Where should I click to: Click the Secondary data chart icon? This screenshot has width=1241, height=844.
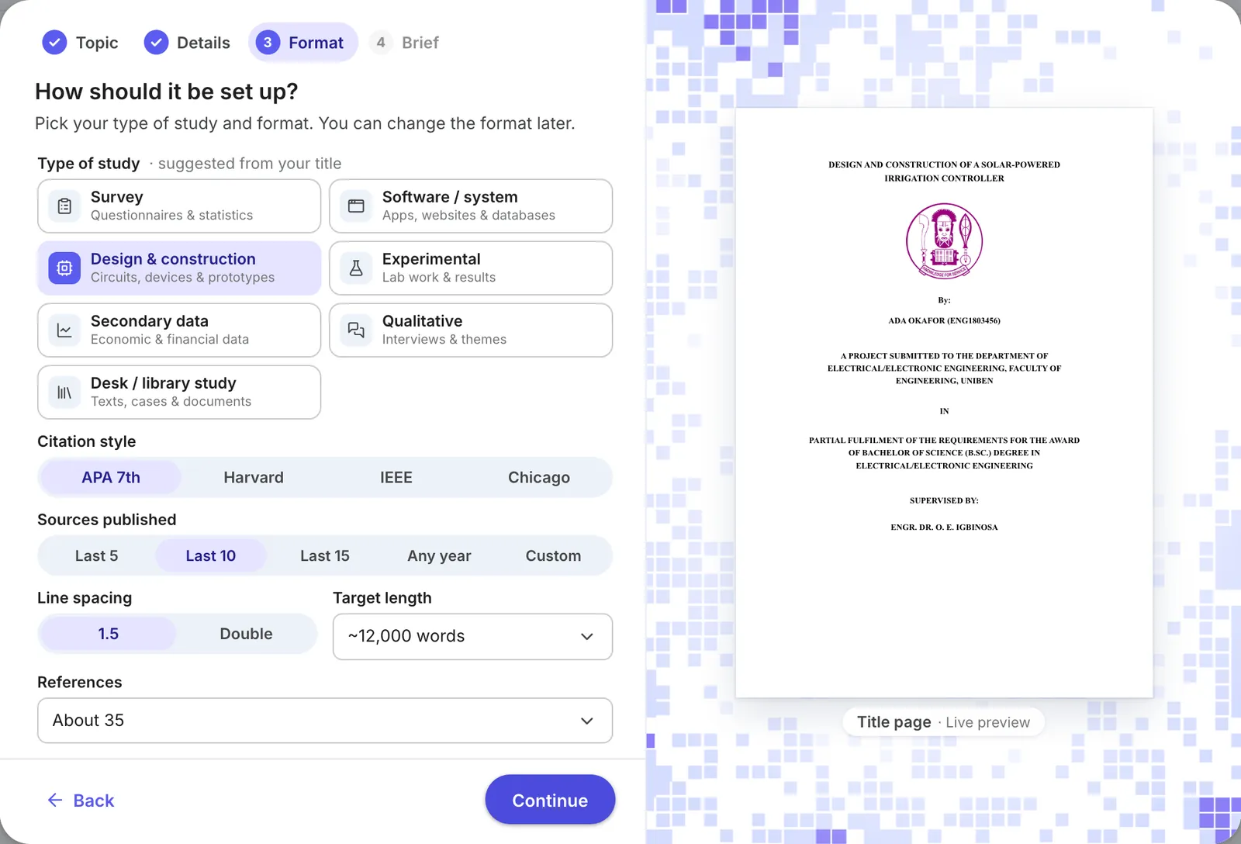(64, 330)
